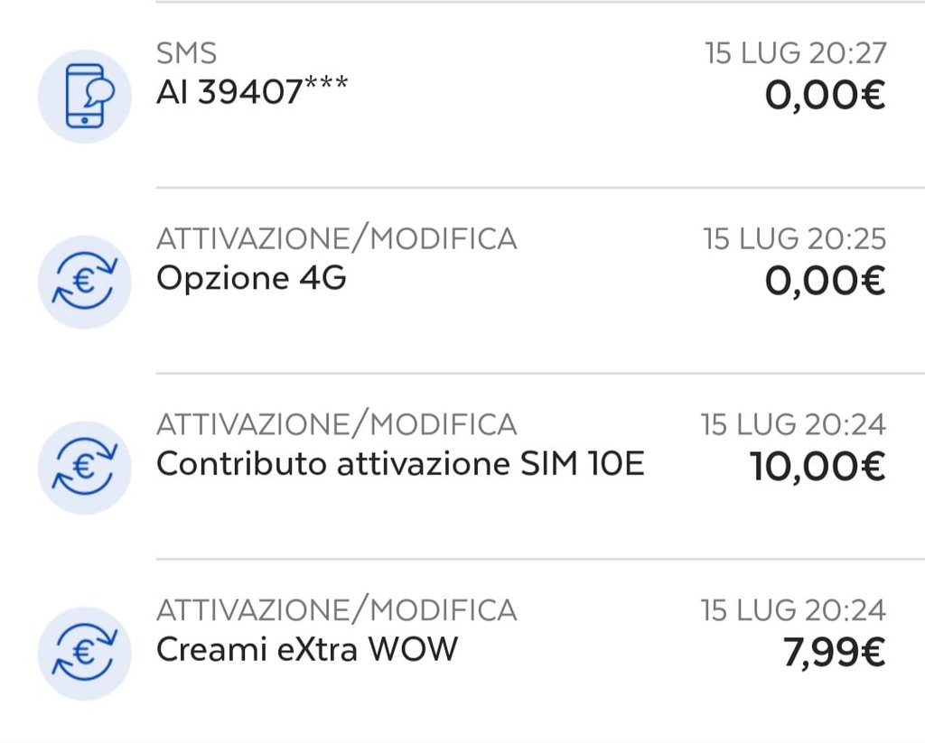Tap the SMS phone icon
The image size is (925, 743).
pyautogui.click(x=84, y=96)
